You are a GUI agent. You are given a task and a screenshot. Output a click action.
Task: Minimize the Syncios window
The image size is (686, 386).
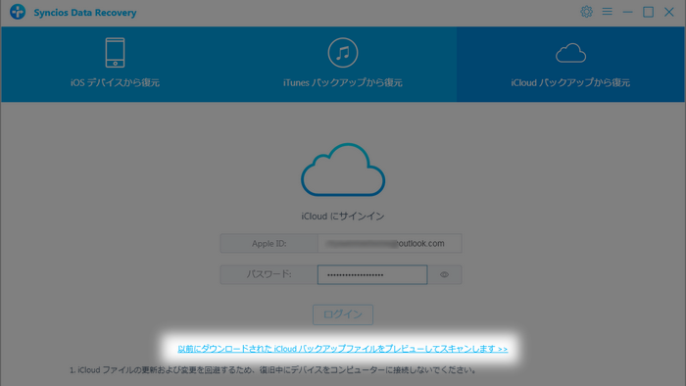pos(627,12)
